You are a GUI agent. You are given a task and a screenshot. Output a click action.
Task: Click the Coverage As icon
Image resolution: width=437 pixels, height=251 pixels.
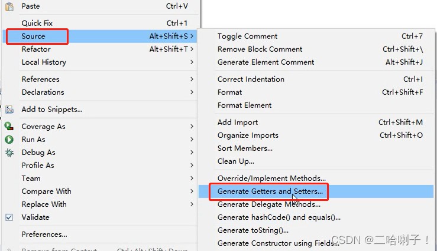click(x=9, y=127)
